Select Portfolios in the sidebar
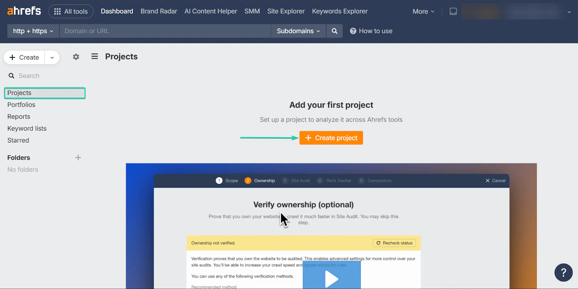This screenshot has height=289, width=578. (21, 105)
